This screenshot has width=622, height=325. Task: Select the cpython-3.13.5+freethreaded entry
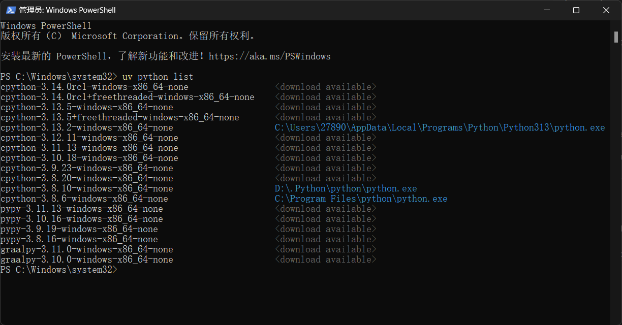pos(119,117)
